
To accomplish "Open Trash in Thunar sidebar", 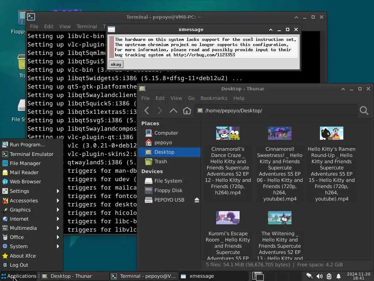I will click(160, 161).
